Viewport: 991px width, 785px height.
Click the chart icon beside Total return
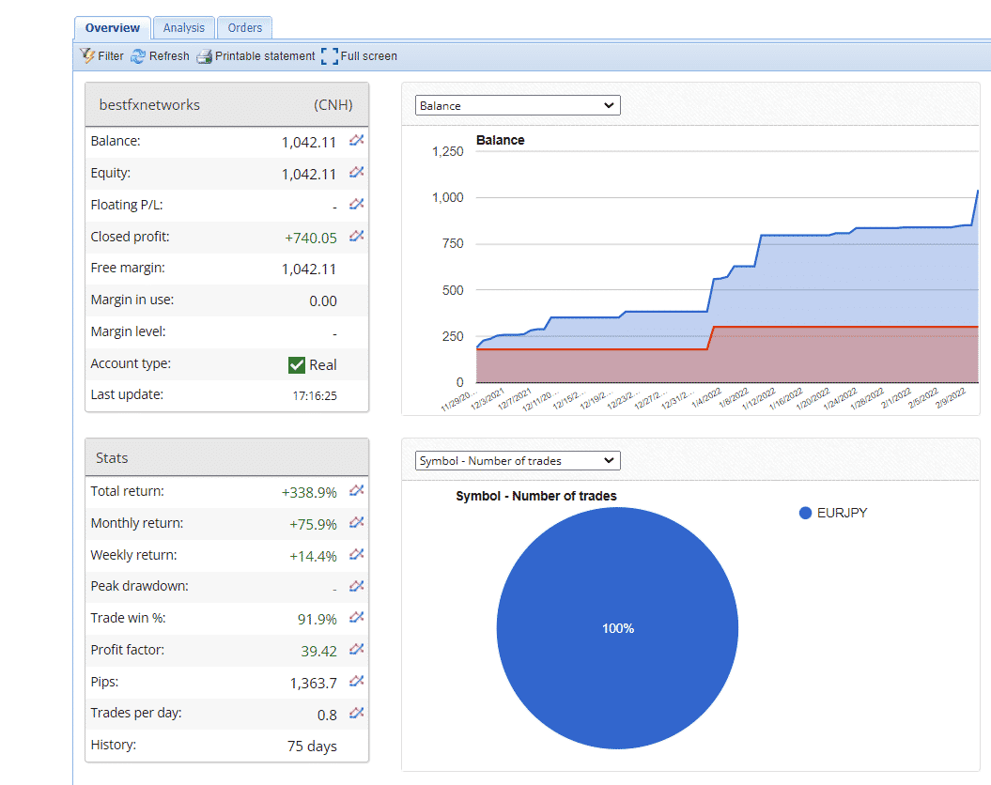point(356,490)
